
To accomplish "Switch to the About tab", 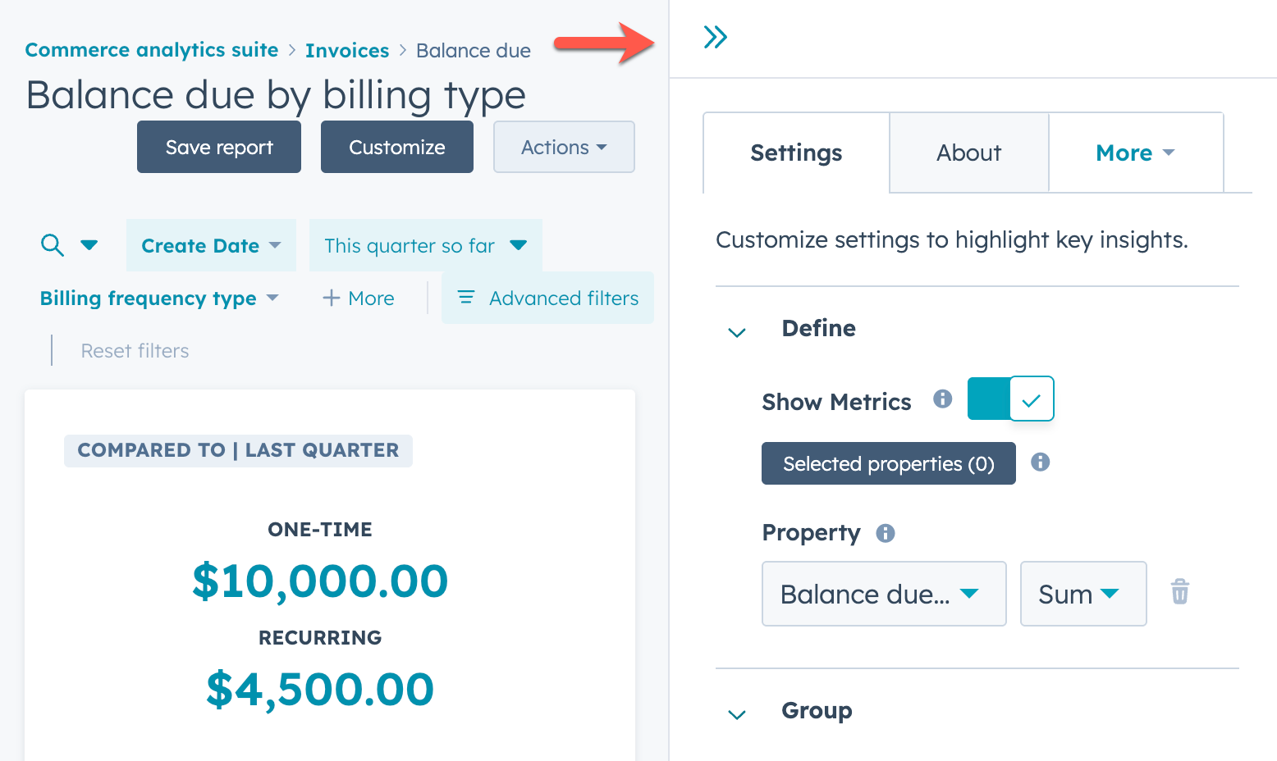I will pyautogui.click(x=969, y=153).
